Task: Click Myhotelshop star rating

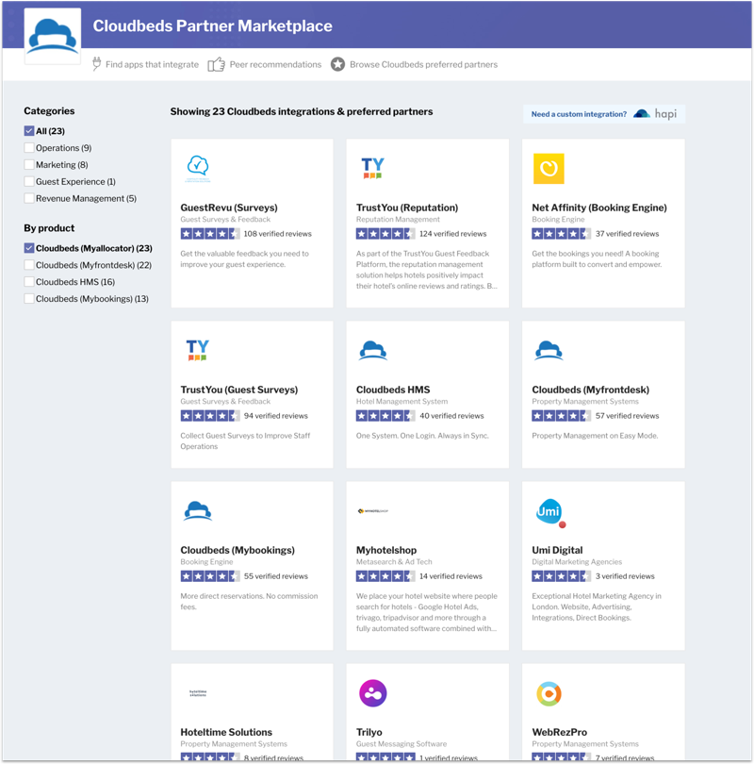Action: [385, 576]
